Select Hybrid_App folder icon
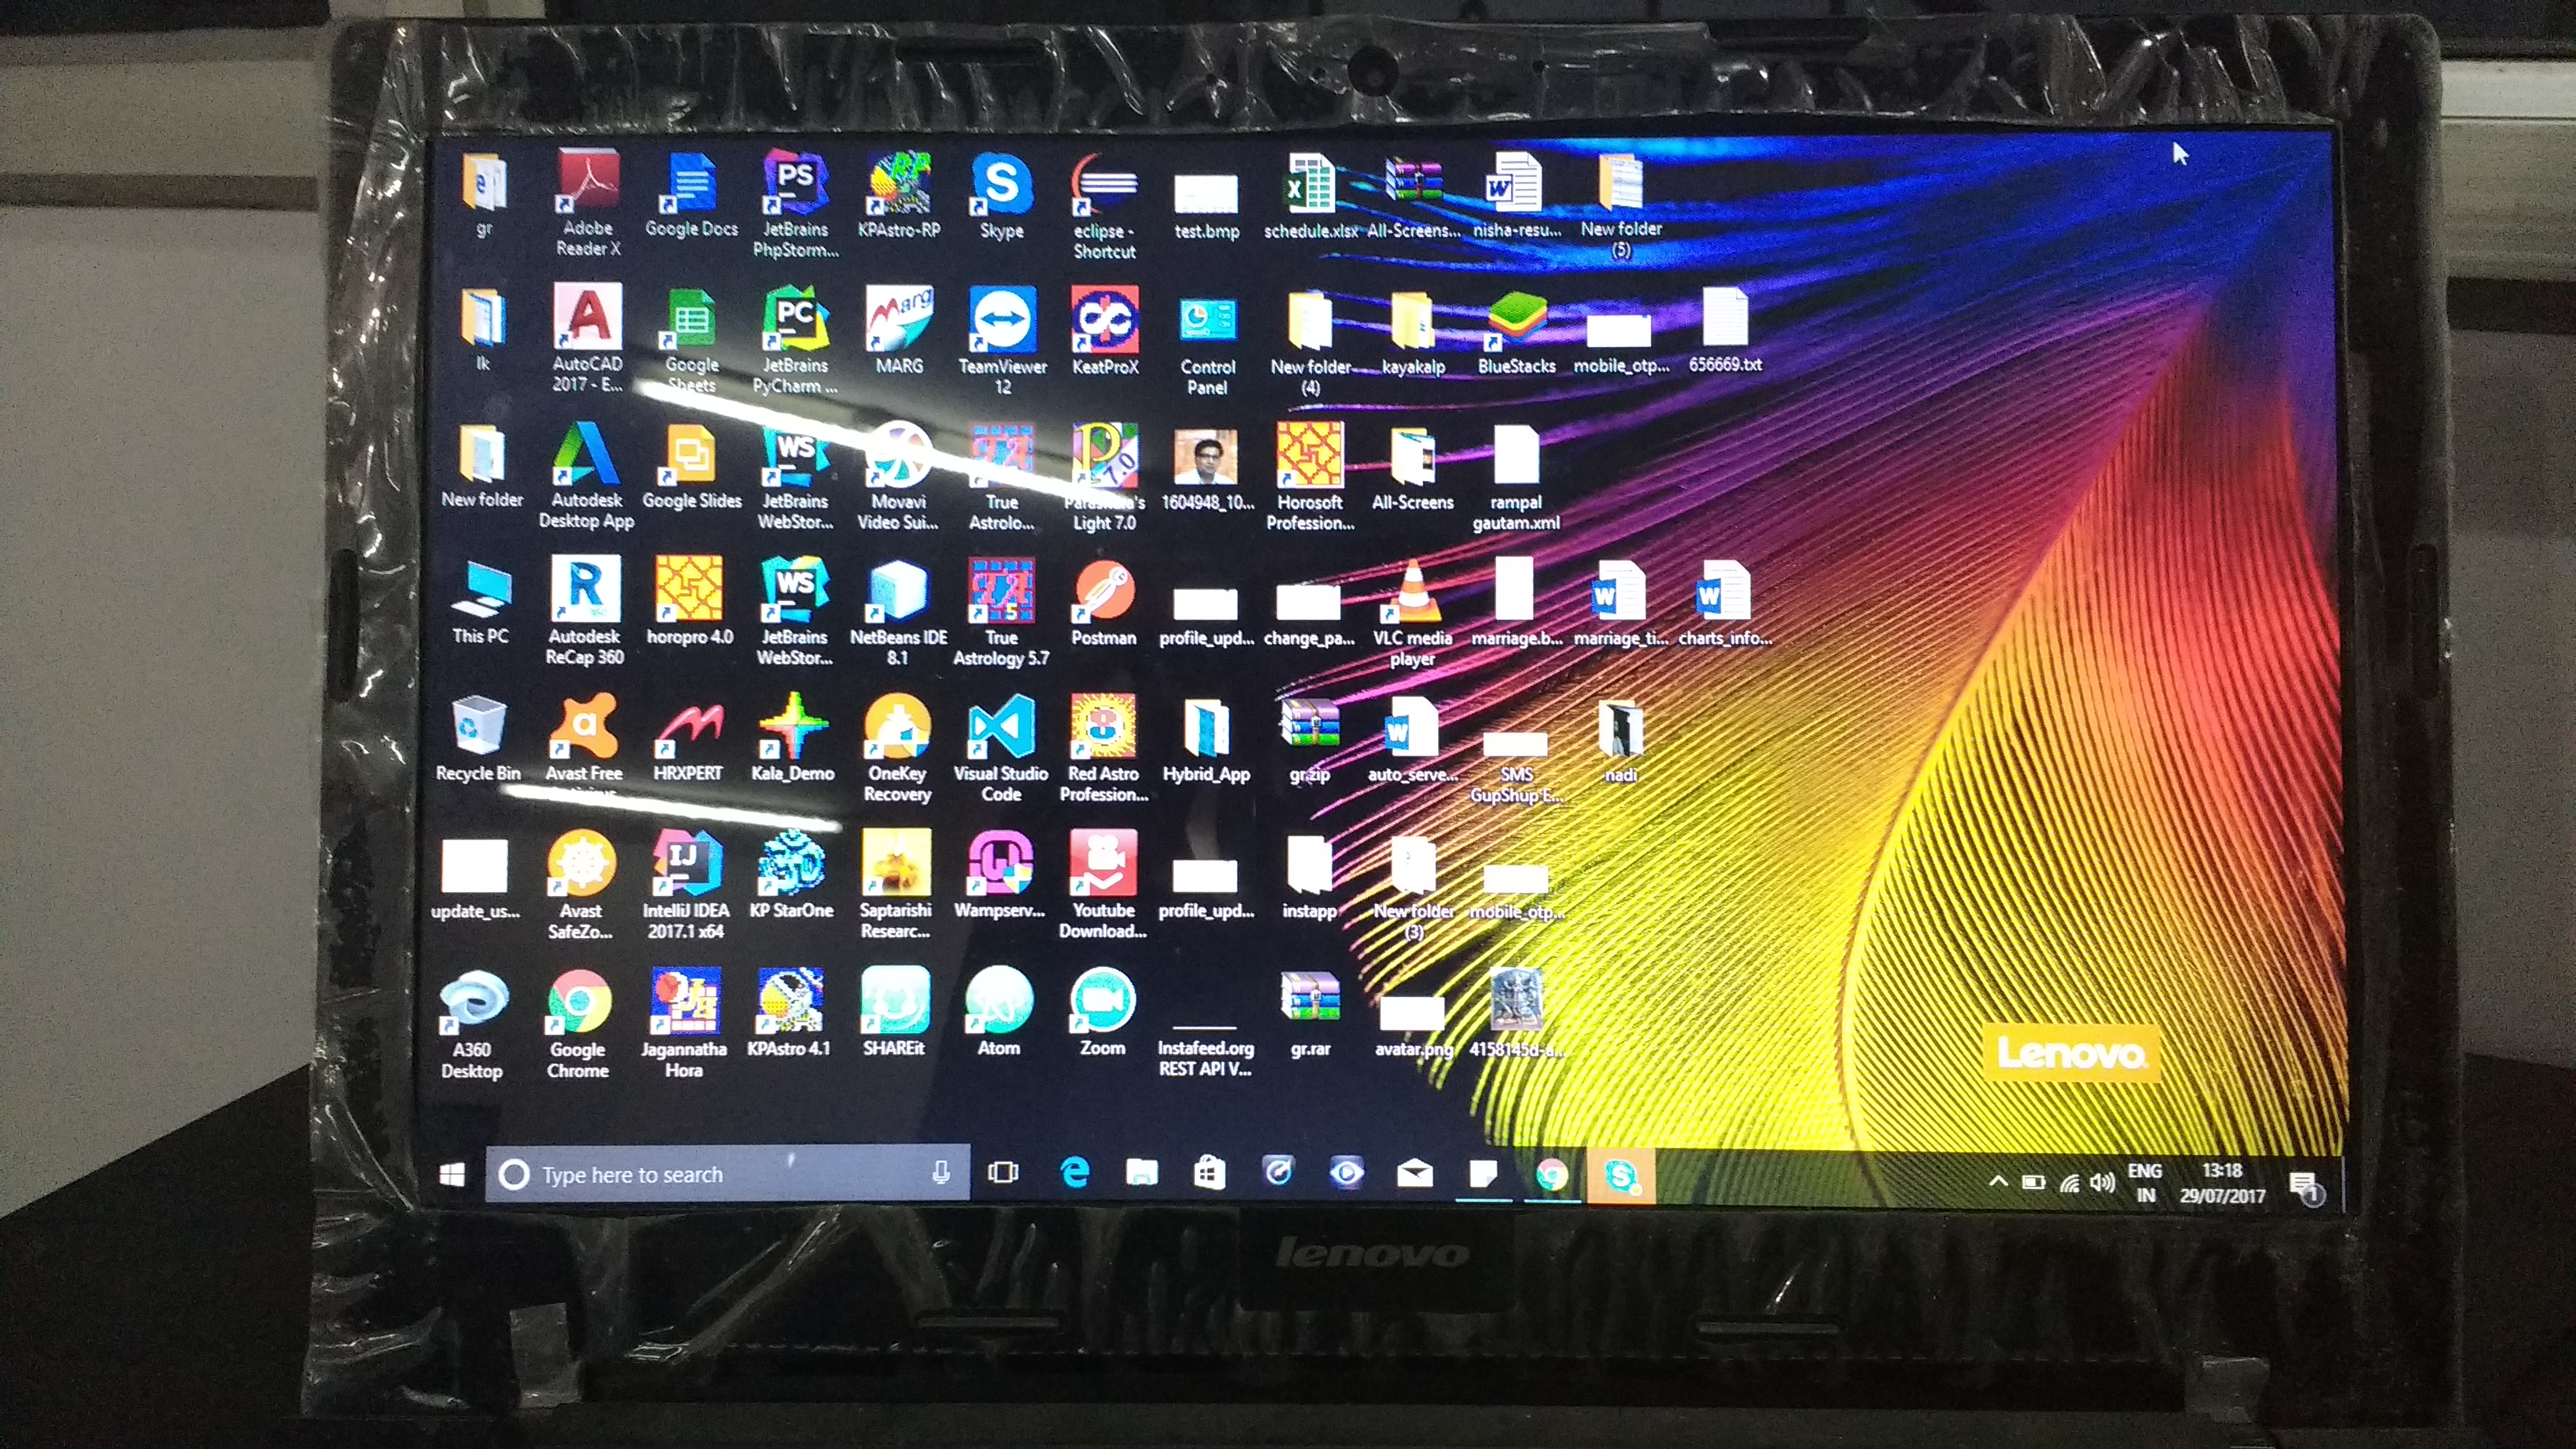Image resolution: width=2576 pixels, height=1449 pixels. 1207,741
